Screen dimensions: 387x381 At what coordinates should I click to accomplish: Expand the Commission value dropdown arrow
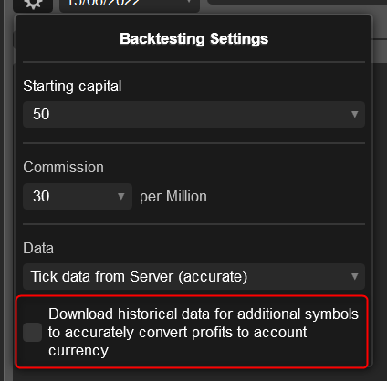pos(121,196)
